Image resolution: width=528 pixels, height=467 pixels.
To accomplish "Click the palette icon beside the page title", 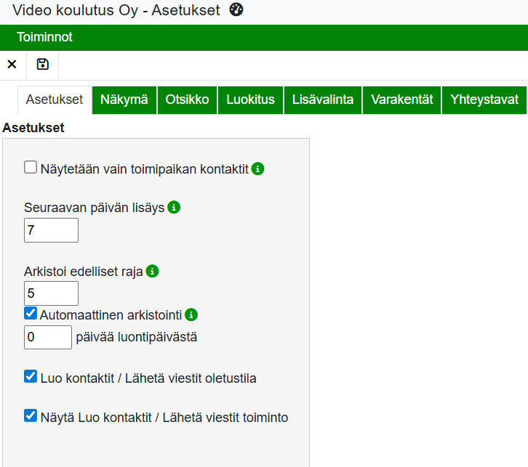I will [x=236, y=10].
